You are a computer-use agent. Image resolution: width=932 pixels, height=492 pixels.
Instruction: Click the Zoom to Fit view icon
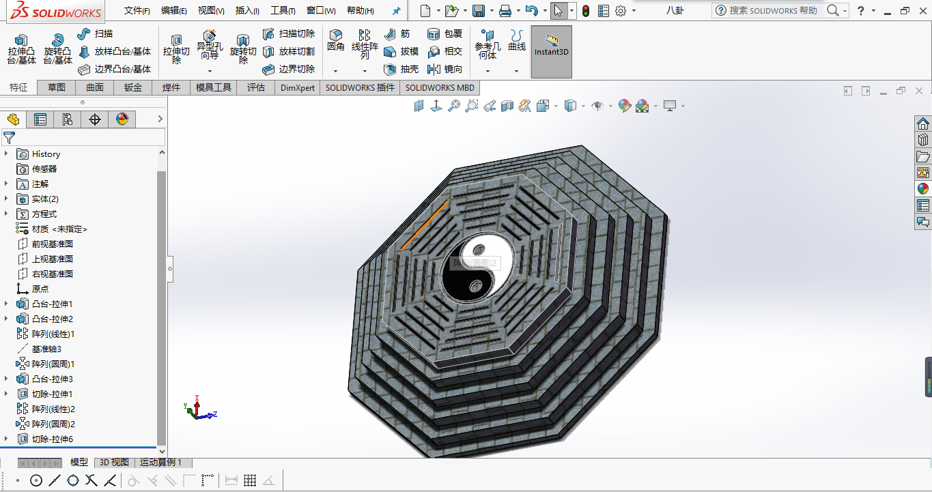[453, 106]
